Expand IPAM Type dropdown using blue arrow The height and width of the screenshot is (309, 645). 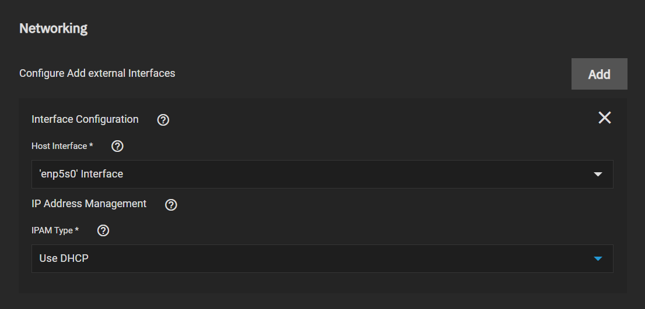pyautogui.click(x=598, y=258)
